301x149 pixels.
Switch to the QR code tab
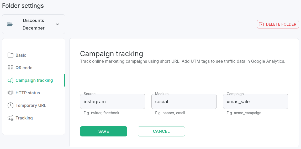pyautogui.click(x=24, y=68)
